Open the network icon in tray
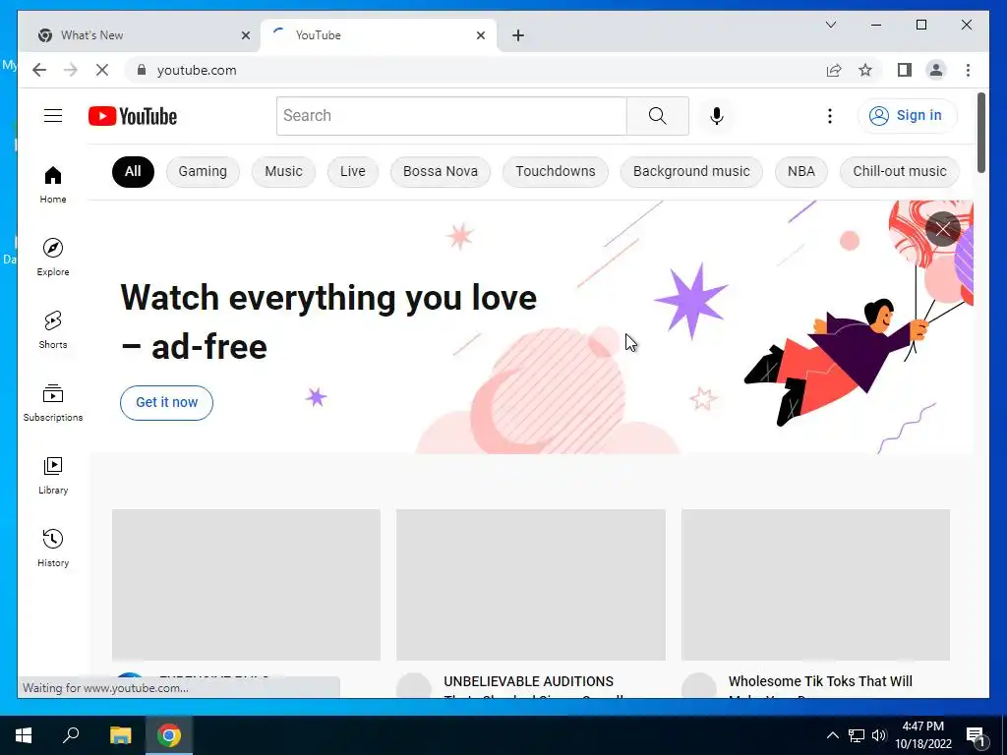Viewport: 1007px width, 755px height. point(857,735)
